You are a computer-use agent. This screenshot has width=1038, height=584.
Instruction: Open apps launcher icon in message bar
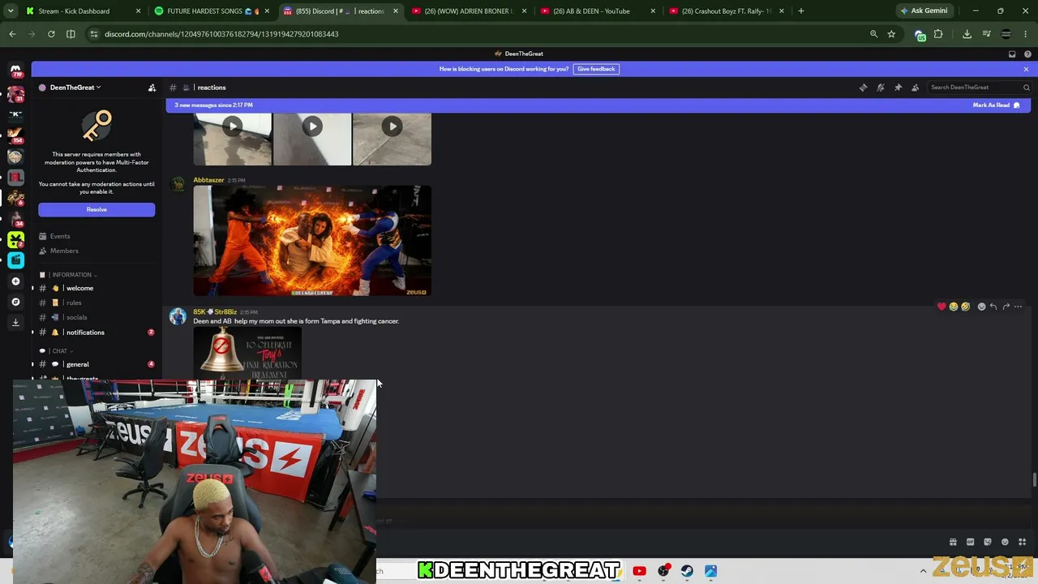click(x=1022, y=542)
